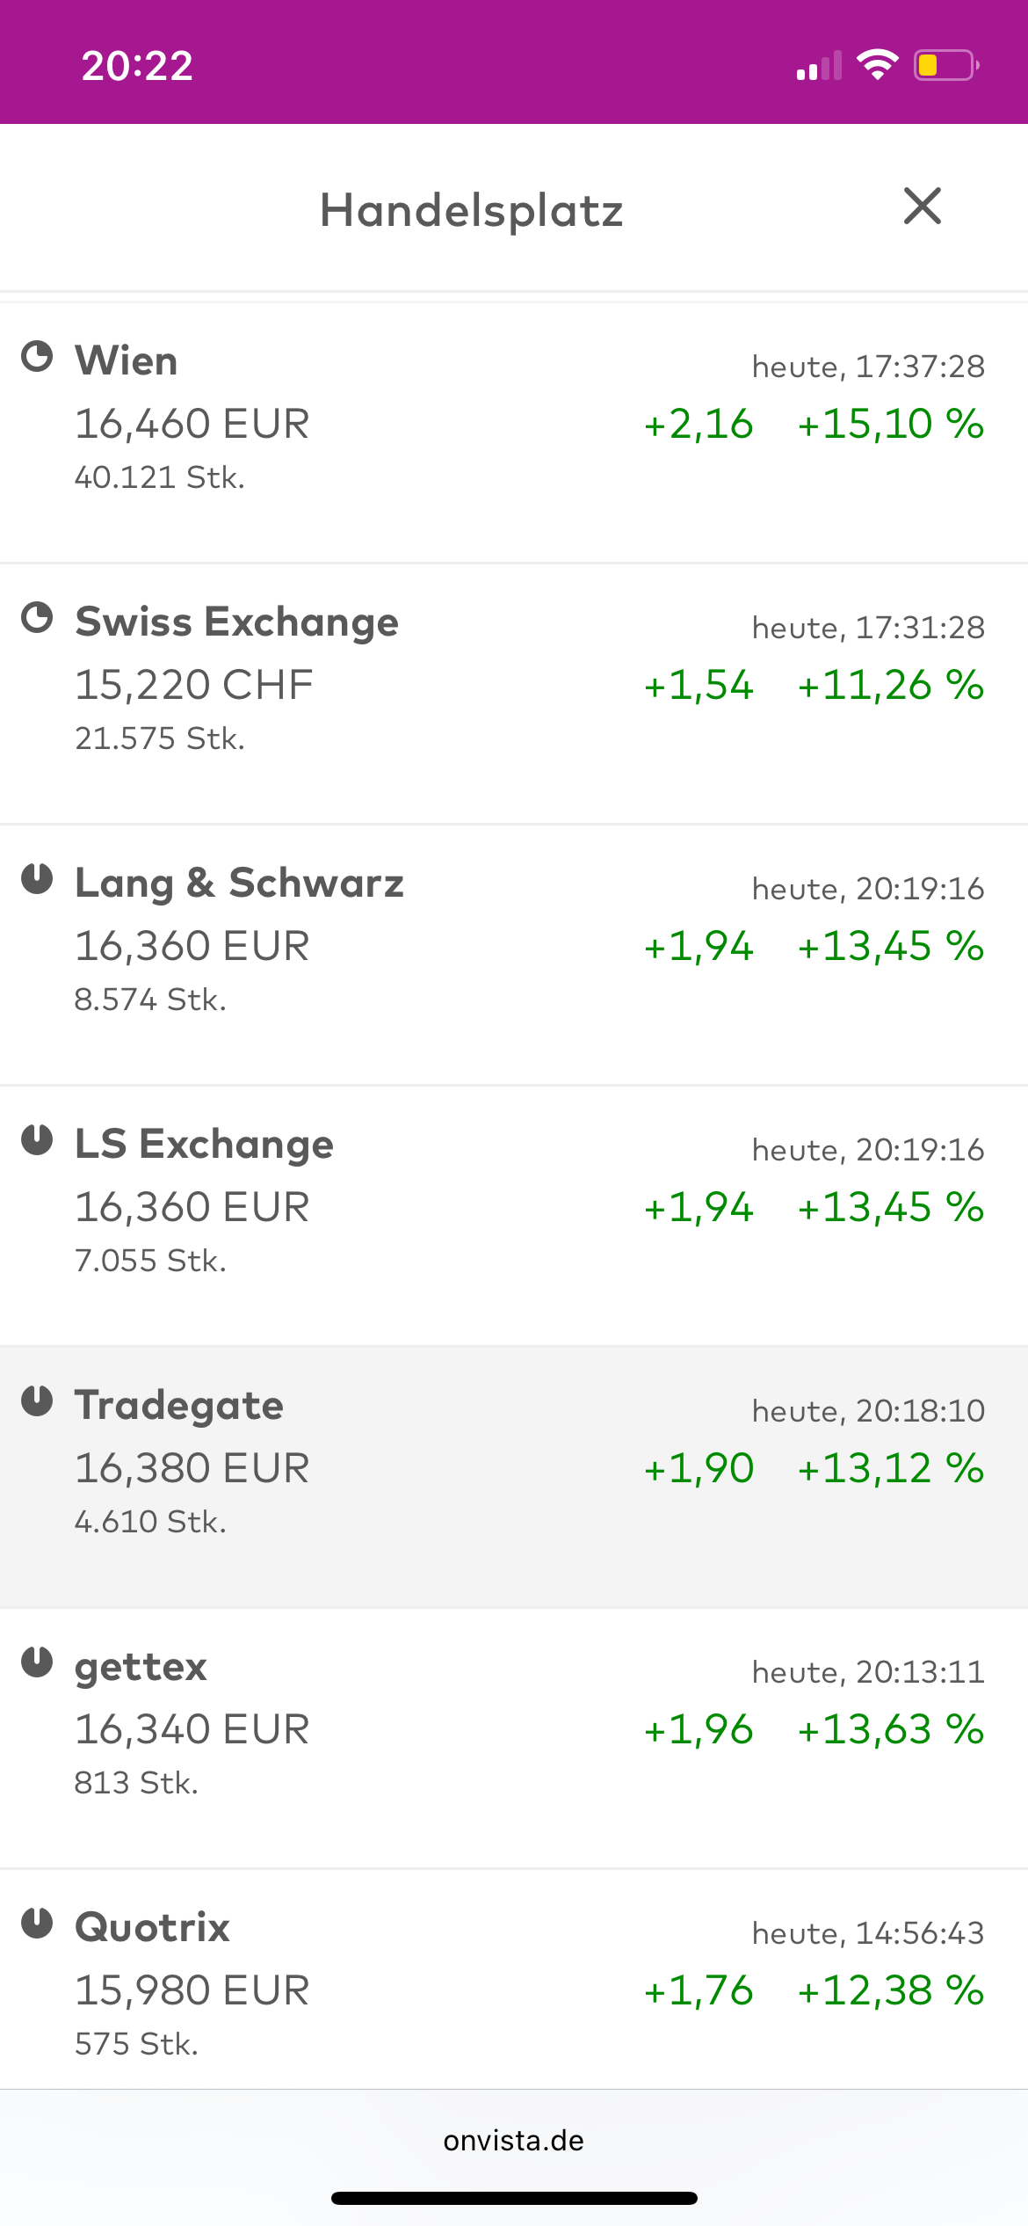Tap the Wien price 16,460 EUR
The width and height of the screenshot is (1028, 2226).
pos(192,424)
